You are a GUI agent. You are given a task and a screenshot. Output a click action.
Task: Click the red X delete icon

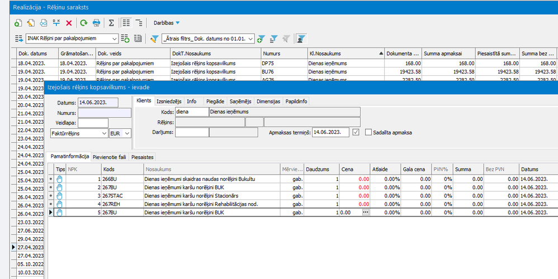coord(69,23)
